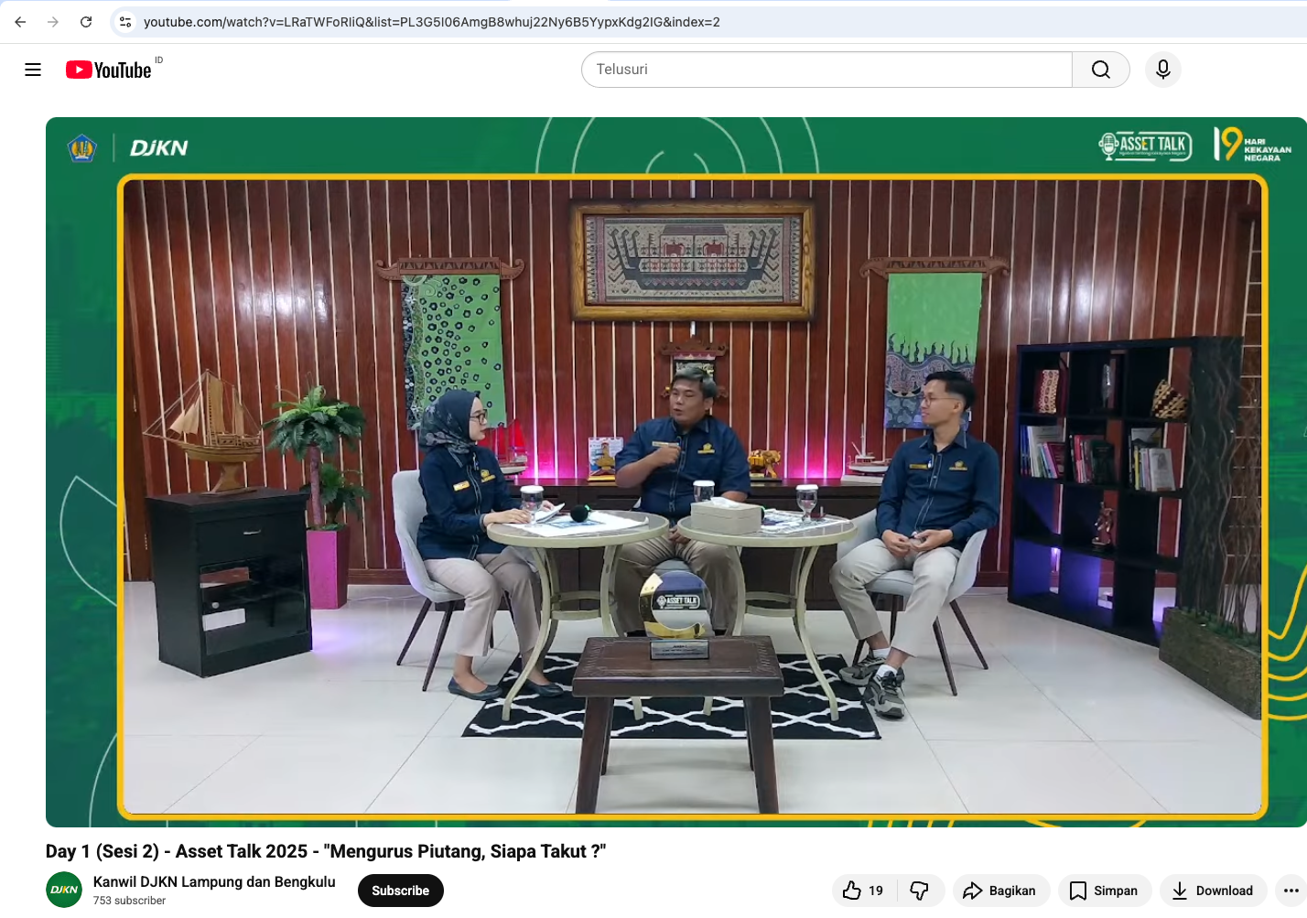1307x918 pixels.
Task: Open site information icon in address bar
Action: [x=125, y=22]
